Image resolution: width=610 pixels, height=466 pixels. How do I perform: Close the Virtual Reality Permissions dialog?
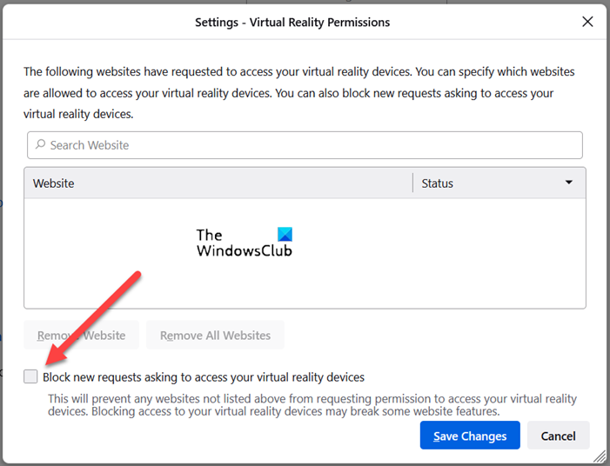coord(587,22)
